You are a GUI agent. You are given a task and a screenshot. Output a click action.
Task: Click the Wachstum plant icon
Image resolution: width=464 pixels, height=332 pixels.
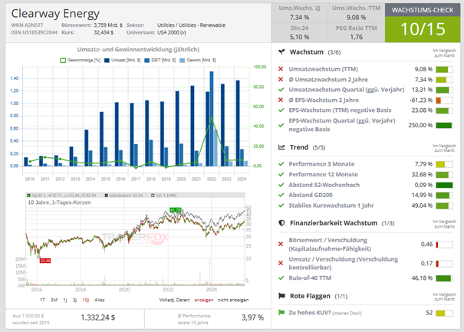tap(281, 52)
